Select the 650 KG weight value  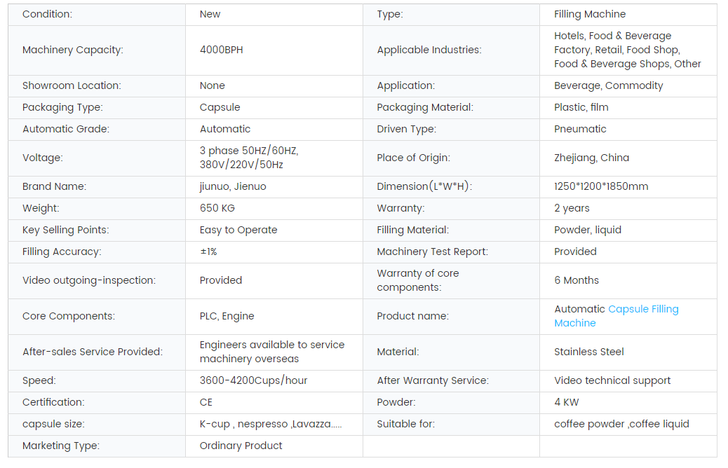[217, 208]
